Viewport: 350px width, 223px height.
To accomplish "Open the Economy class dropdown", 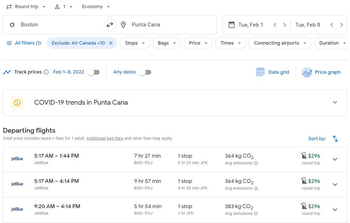I will point(96,7).
